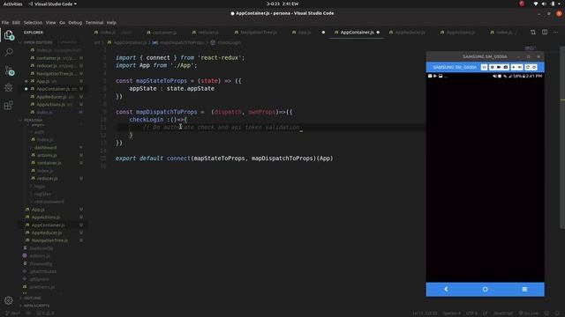Click the camera screenshot icon in phone toolbar
This screenshot has width=565, height=317.
[x=506, y=67]
